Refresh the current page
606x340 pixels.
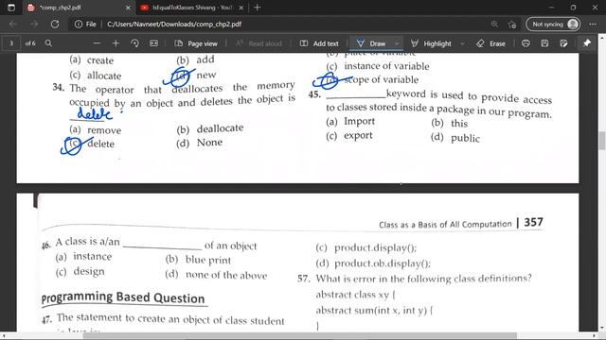tap(55, 24)
